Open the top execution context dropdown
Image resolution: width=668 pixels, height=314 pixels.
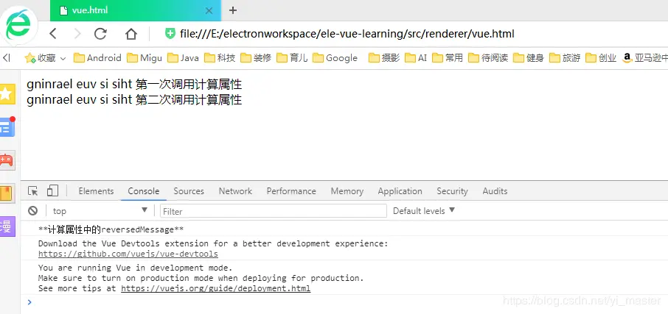pyautogui.click(x=100, y=211)
